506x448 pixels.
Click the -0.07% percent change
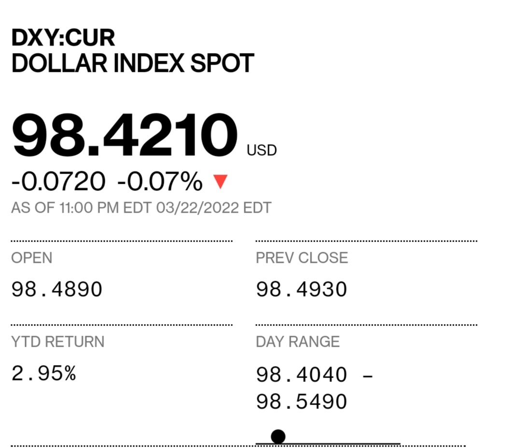(160, 181)
